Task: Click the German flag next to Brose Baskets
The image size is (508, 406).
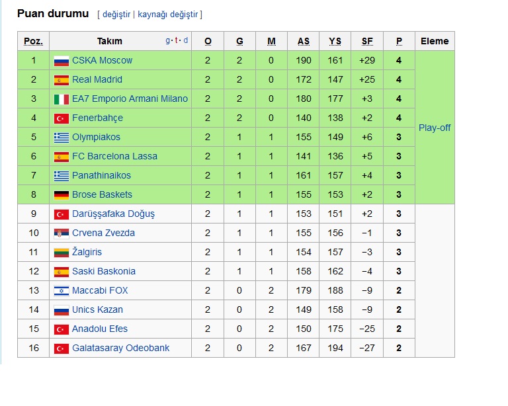Action: click(62, 195)
